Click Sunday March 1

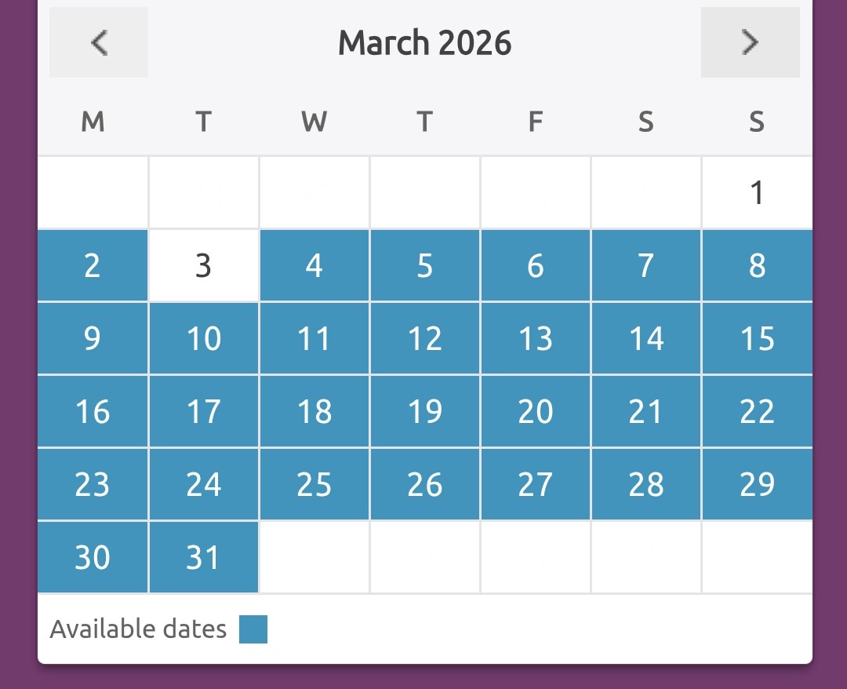click(757, 193)
